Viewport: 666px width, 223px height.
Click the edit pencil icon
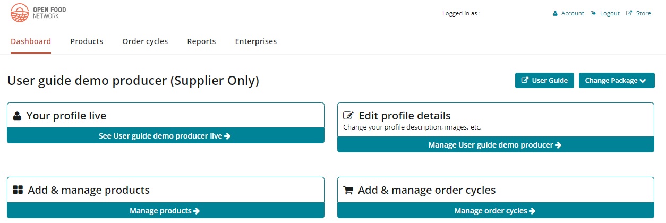point(348,116)
